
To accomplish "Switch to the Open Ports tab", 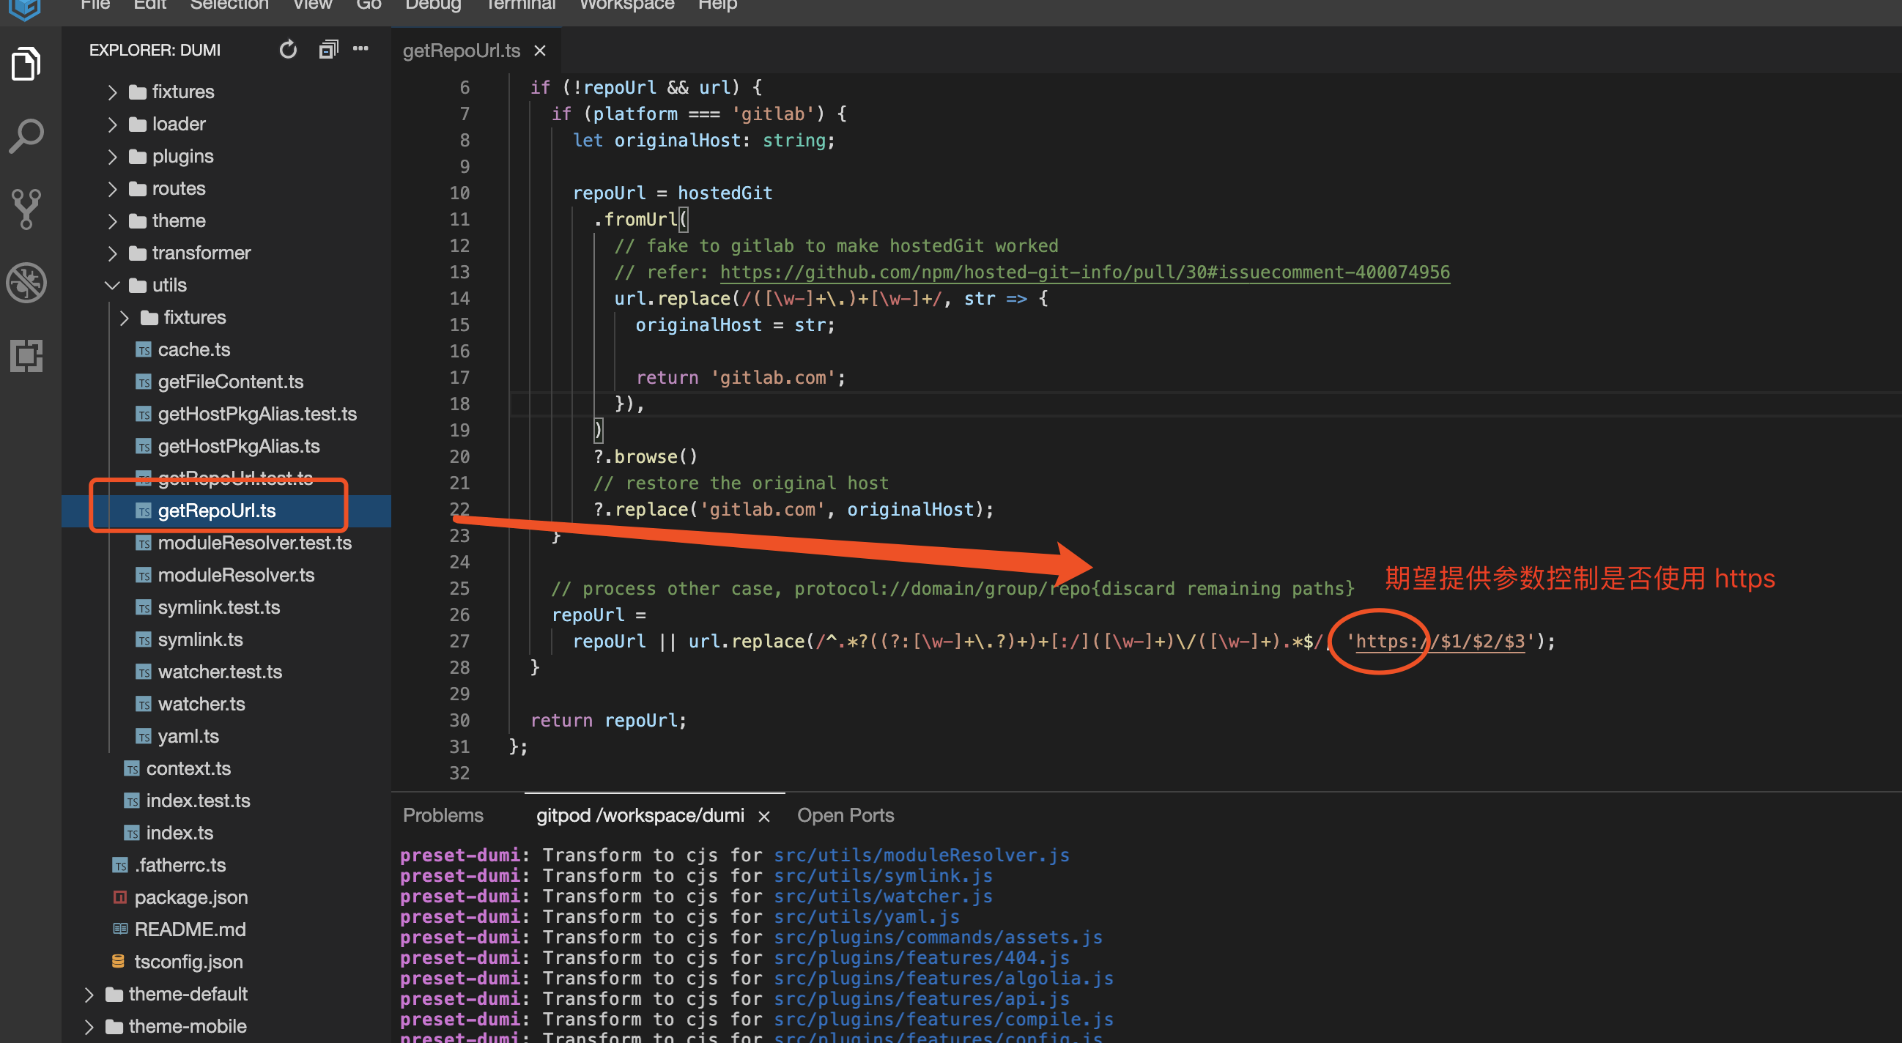I will [x=845, y=815].
